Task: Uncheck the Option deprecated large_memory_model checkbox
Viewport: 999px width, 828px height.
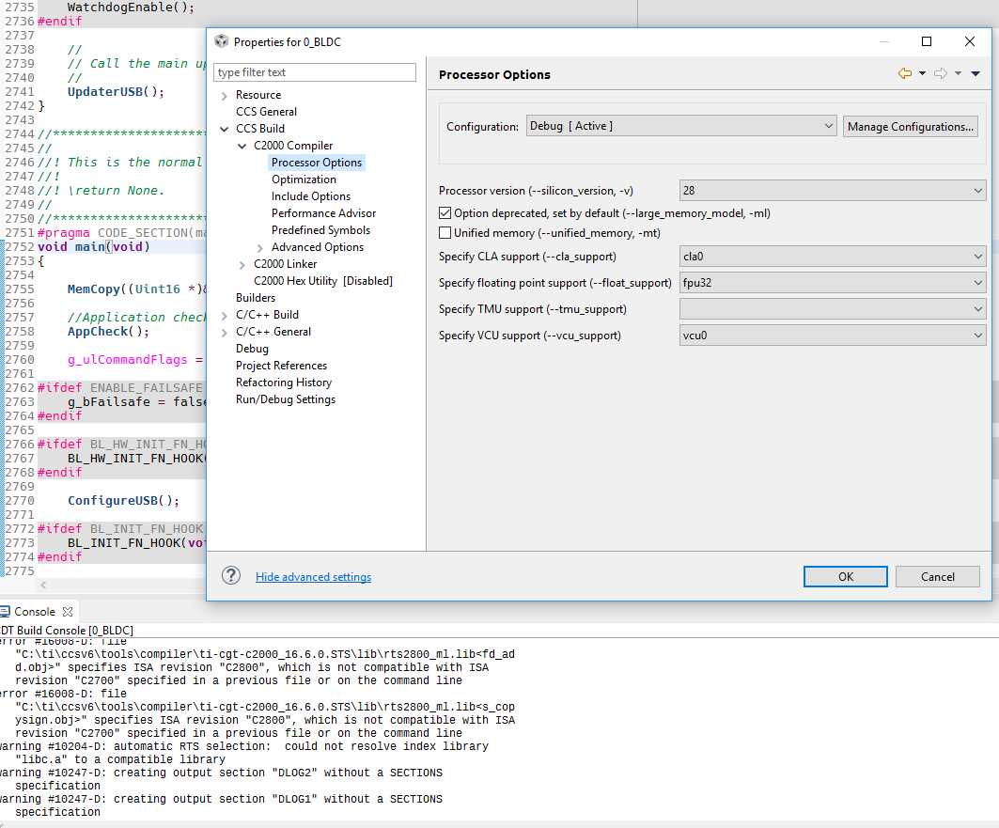Action: click(445, 212)
